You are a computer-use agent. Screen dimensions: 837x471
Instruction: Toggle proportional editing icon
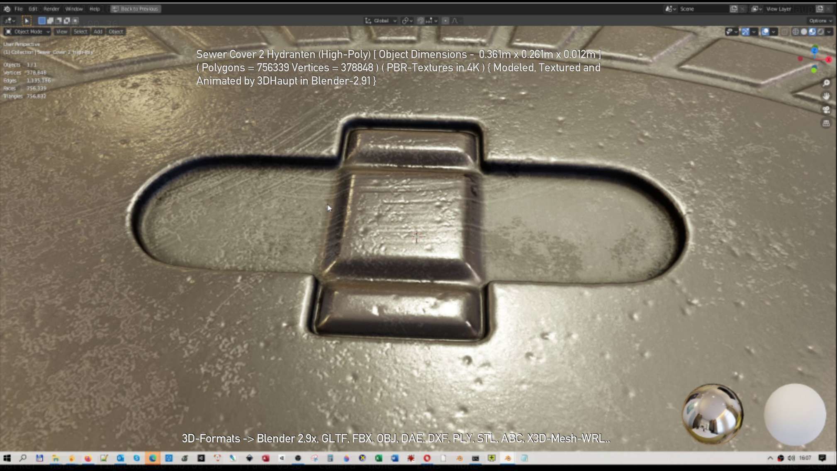point(445,20)
